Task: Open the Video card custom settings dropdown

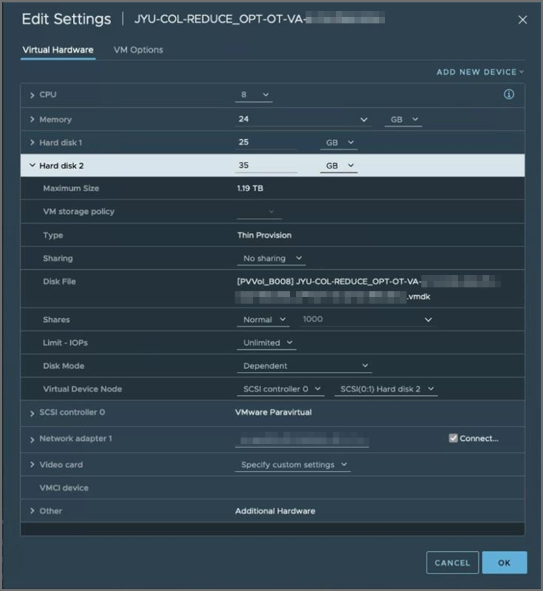Action: [x=292, y=464]
